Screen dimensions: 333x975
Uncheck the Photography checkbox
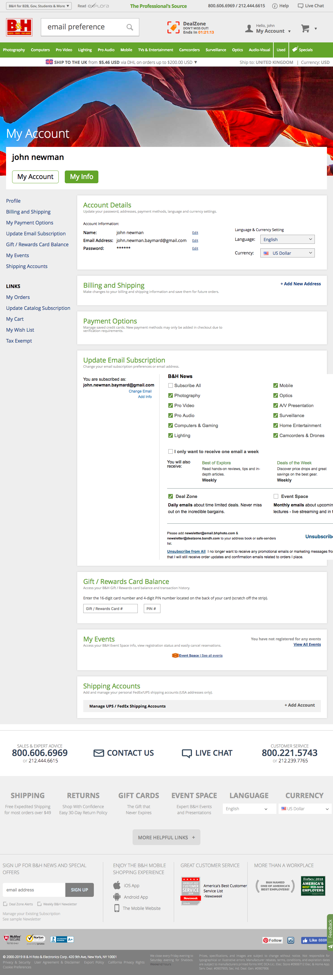click(x=171, y=395)
